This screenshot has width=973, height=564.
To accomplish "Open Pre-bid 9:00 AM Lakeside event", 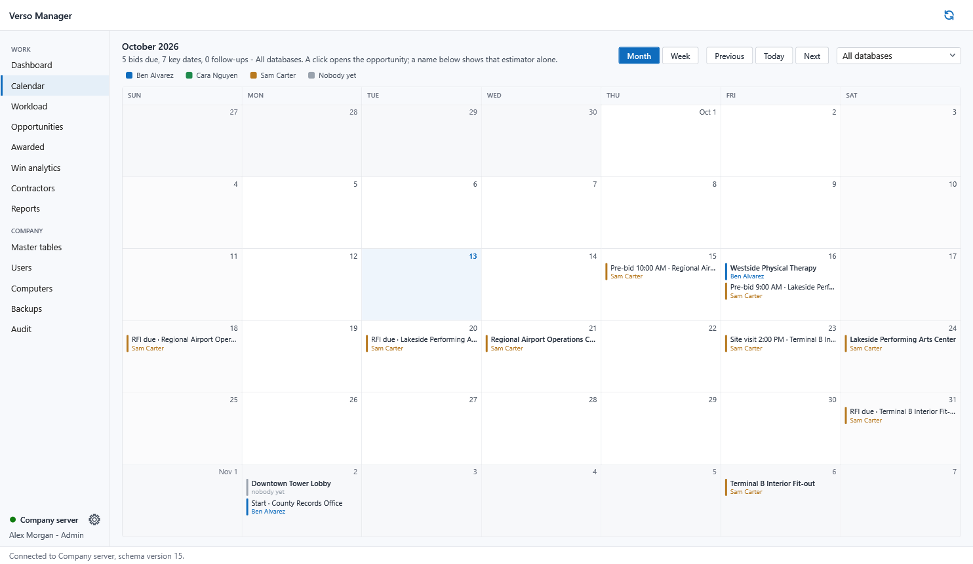I will click(781, 291).
